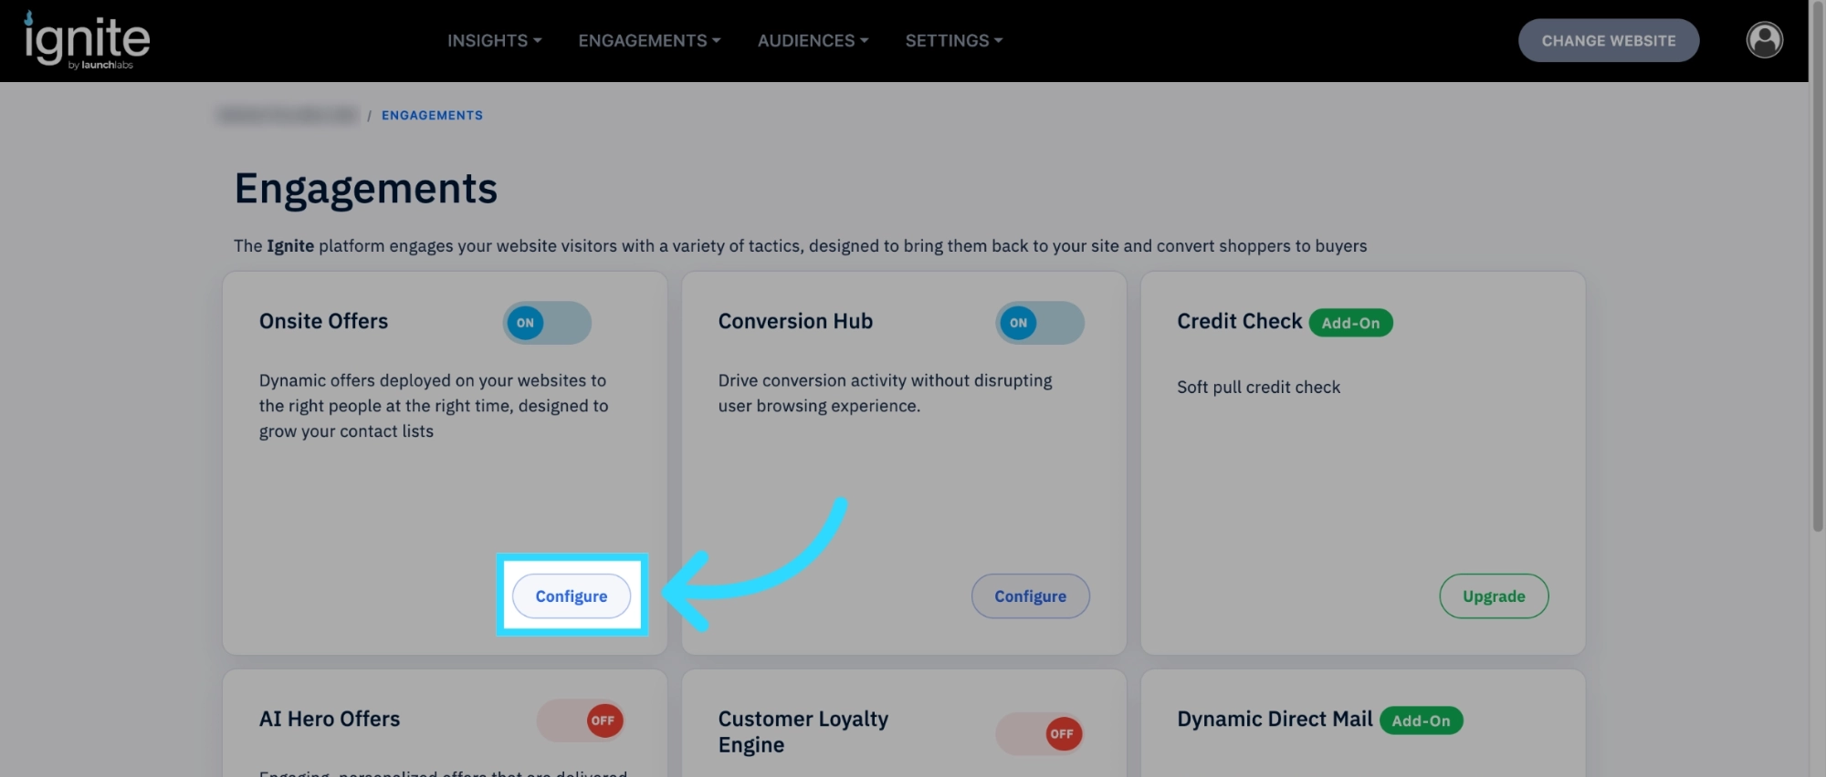Image resolution: width=1826 pixels, height=777 pixels.
Task: Click the Credit Check Add-On badge
Action: pos(1350,323)
